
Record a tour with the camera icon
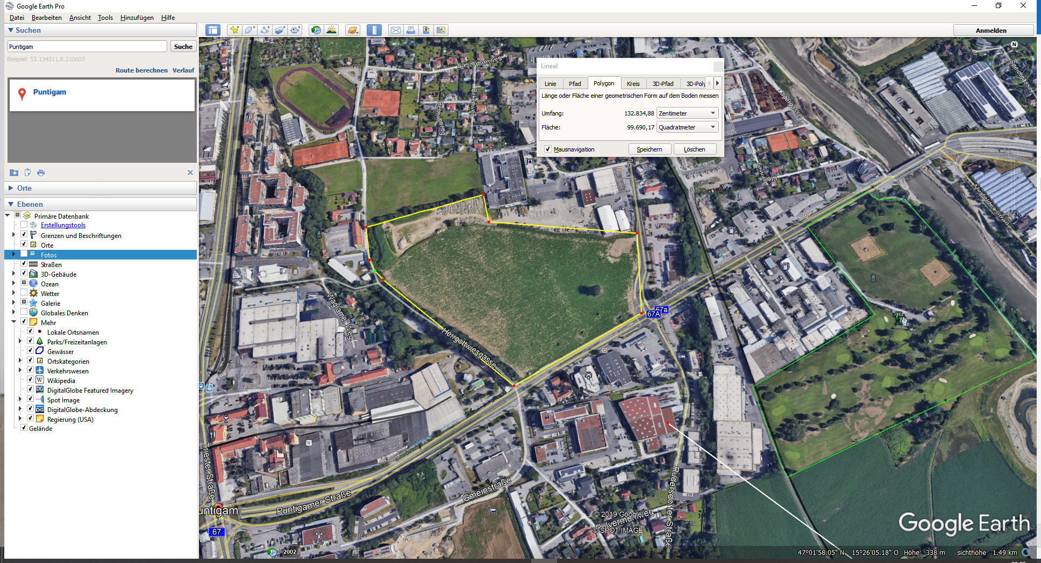pos(295,30)
